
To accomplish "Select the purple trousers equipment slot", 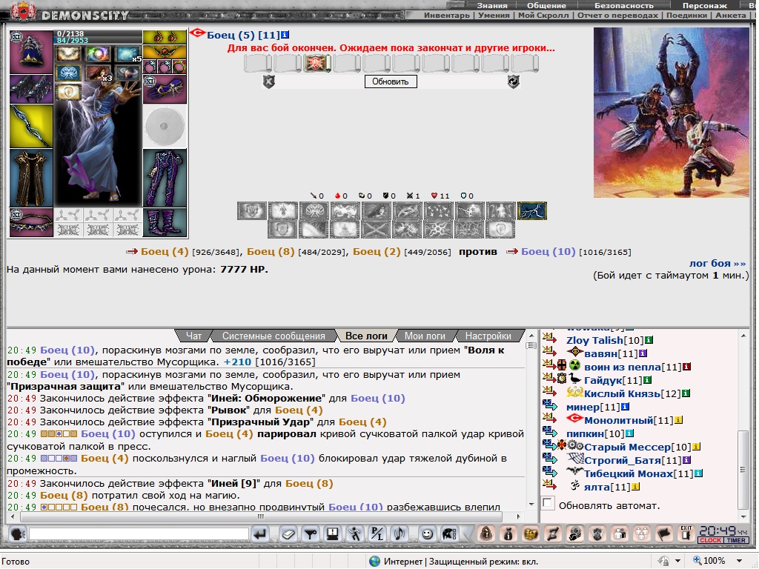I will pos(165,178).
